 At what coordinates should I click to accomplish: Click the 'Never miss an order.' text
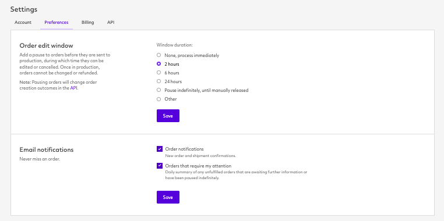pyautogui.click(x=40, y=159)
